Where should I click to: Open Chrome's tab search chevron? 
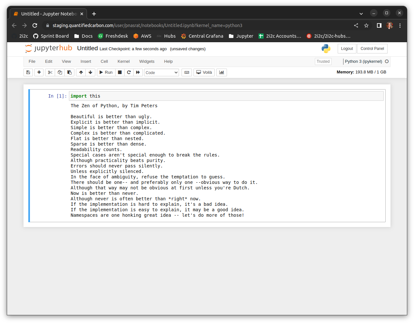[x=361, y=14]
